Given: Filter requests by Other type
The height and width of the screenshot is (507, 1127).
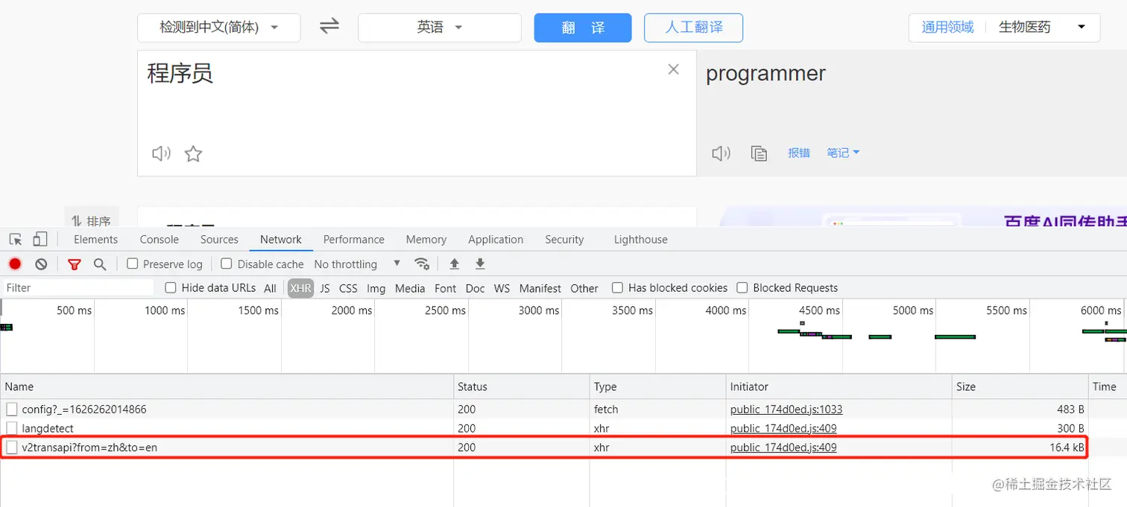Looking at the screenshot, I should tap(584, 288).
